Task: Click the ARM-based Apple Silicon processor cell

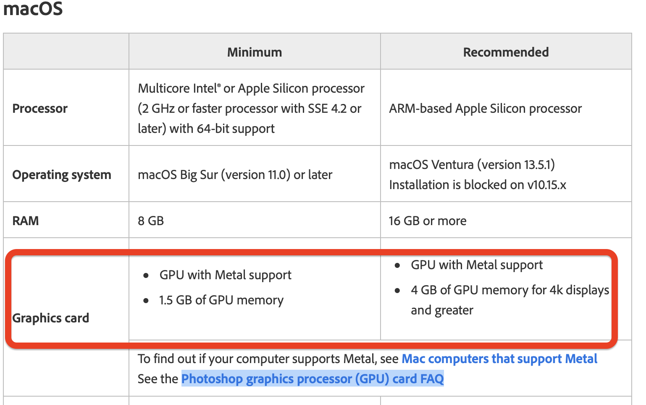Action: coord(485,109)
